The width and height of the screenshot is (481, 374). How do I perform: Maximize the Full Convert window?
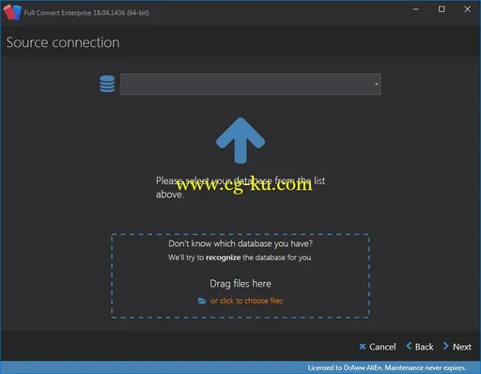(442, 9)
